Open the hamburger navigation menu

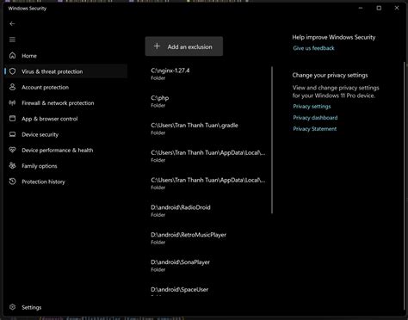coord(12,40)
